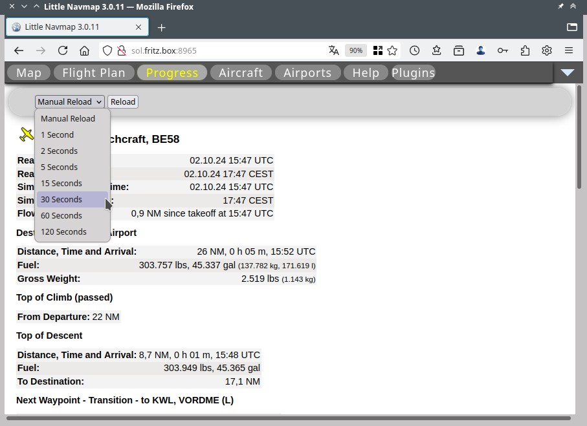Click the title bar shade double-chevron icon
The width and height of the screenshot is (587, 426).
tap(573, 6)
